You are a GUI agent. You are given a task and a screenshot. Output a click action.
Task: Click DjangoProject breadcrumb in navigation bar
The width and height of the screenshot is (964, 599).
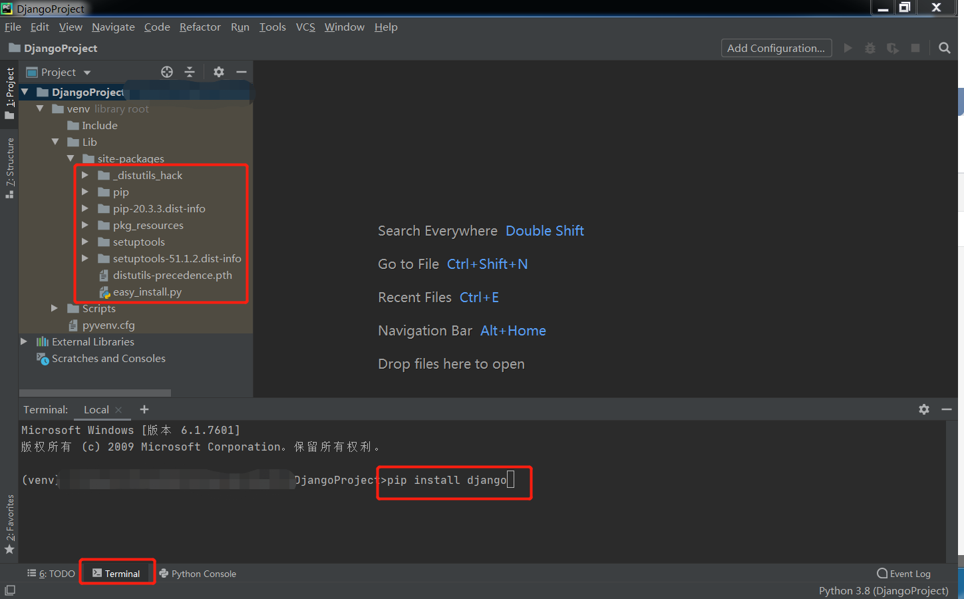click(53, 48)
